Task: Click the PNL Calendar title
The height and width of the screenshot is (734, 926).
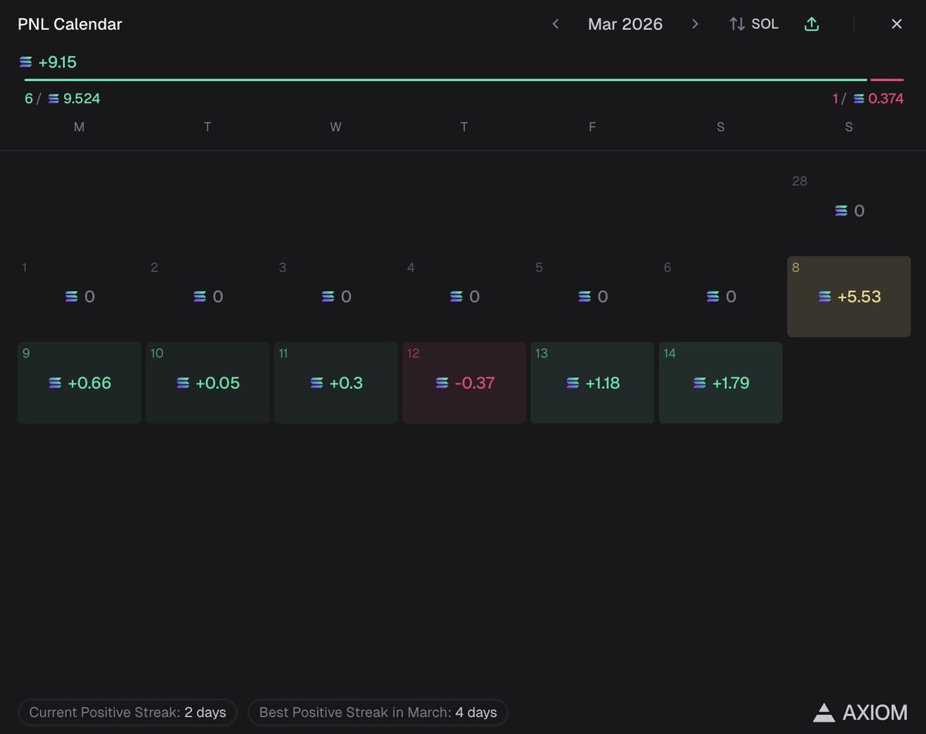Action: pos(70,24)
